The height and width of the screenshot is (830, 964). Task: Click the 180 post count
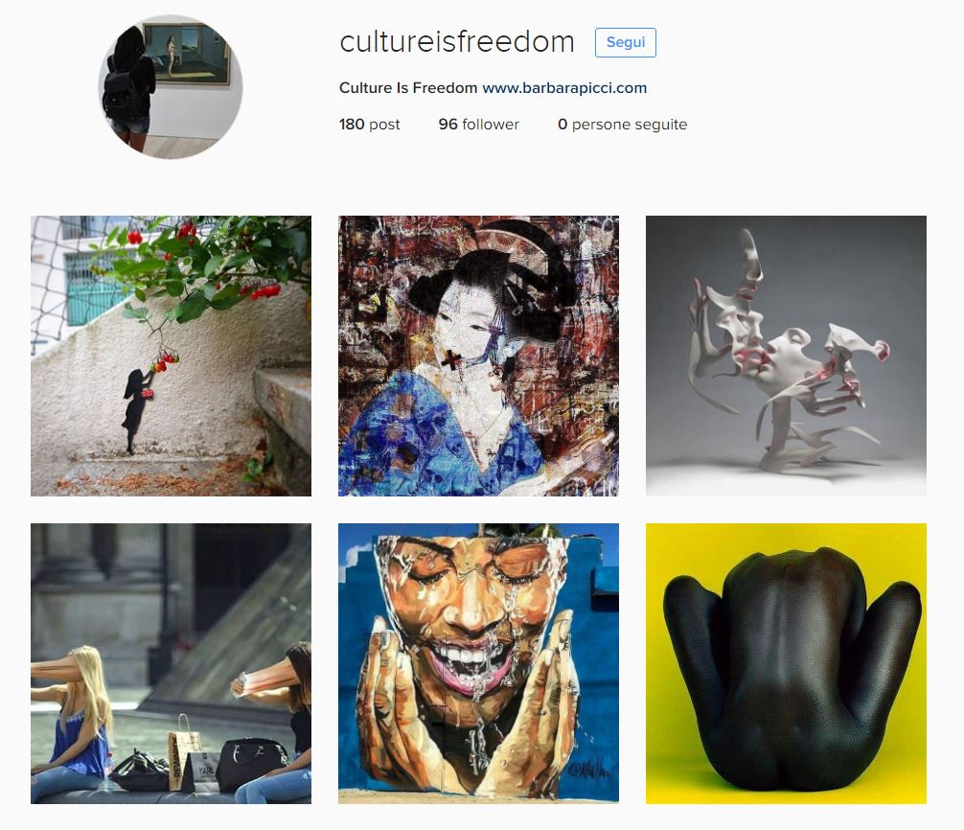pos(369,125)
